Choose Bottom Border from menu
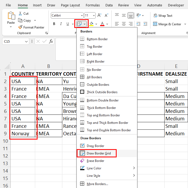 click(x=107, y=39)
